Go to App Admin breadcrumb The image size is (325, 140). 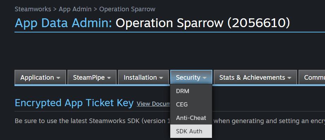pos(75,9)
